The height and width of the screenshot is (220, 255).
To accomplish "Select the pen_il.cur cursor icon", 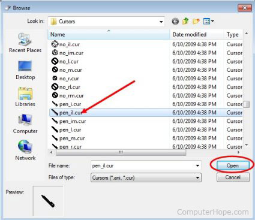I will click(x=55, y=112).
